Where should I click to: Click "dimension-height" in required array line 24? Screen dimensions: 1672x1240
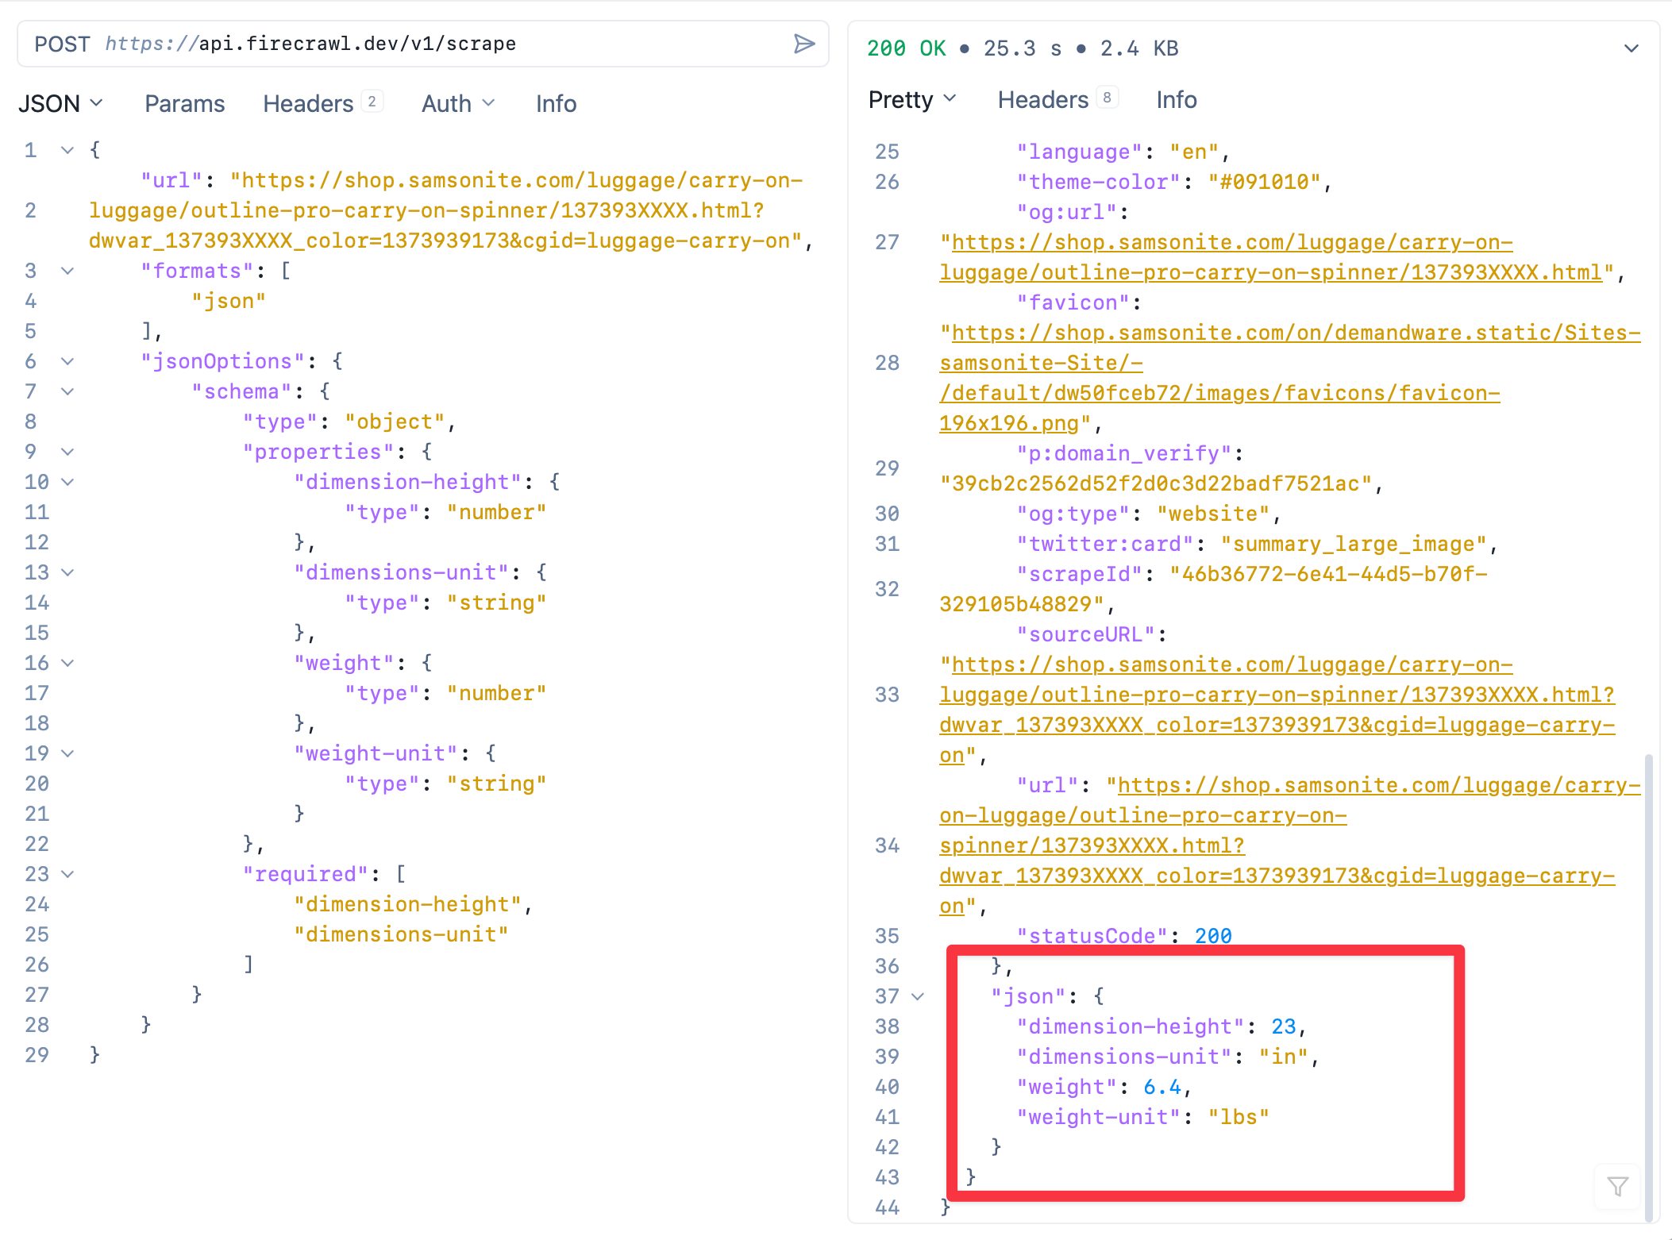407,904
